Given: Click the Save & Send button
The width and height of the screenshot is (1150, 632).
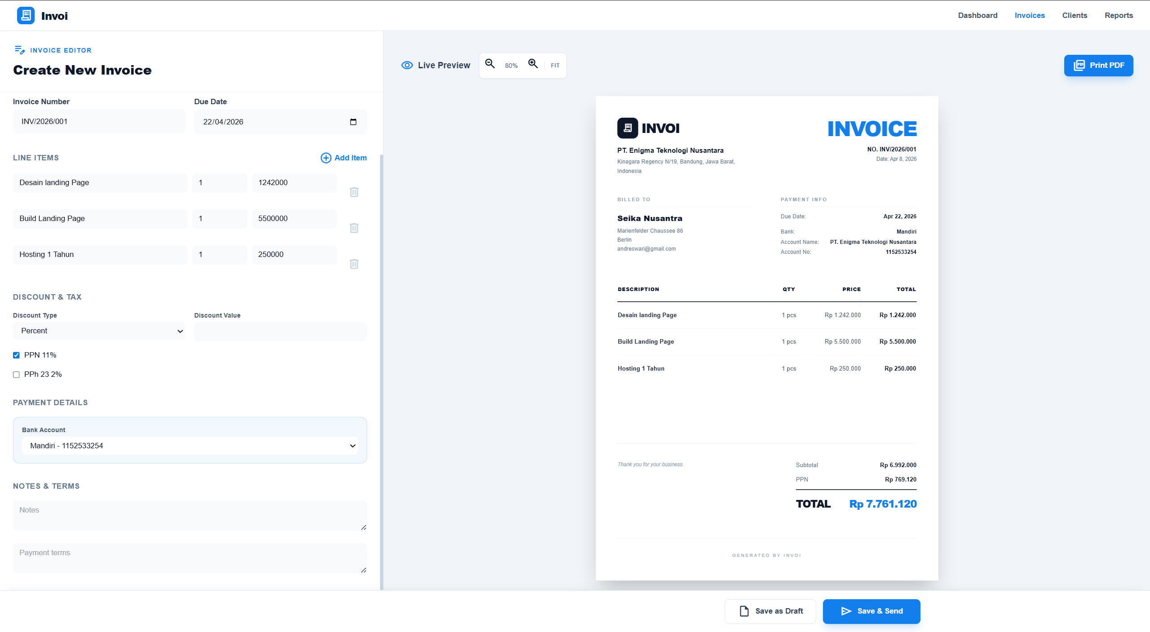Looking at the screenshot, I should tap(871, 611).
